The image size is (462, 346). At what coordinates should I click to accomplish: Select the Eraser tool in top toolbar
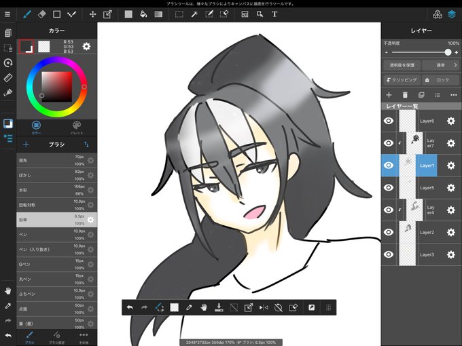(x=42, y=14)
